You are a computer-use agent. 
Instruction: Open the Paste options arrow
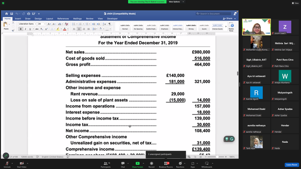[x=9, y=24]
